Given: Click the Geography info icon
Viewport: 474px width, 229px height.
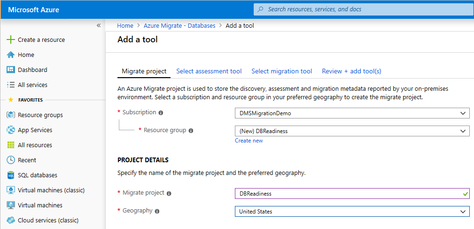Looking at the screenshot, I should point(157,211).
